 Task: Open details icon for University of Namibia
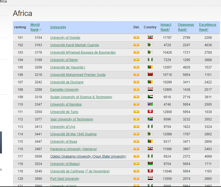click(x=136, y=104)
